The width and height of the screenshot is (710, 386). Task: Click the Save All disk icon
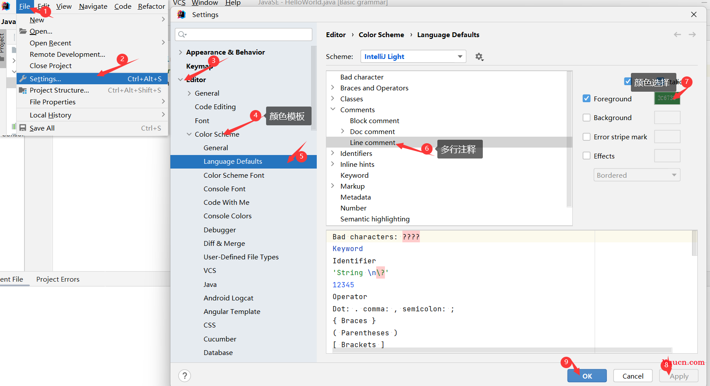coord(23,128)
